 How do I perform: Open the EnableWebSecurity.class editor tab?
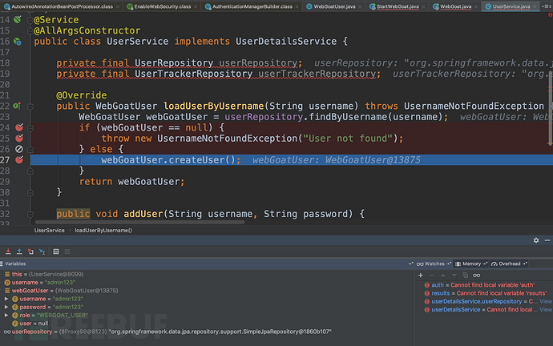coord(158,6)
